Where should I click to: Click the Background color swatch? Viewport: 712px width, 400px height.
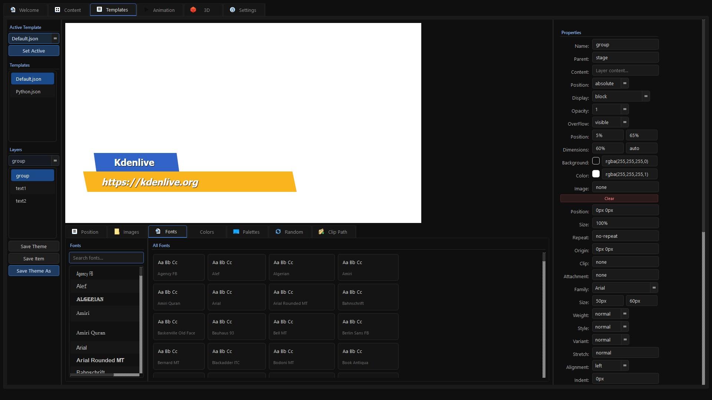[x=596, y=161]
